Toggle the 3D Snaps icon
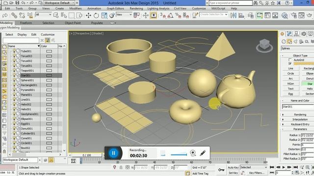The height and width of the screenshot is (176, 314). (x=163, y=15)
